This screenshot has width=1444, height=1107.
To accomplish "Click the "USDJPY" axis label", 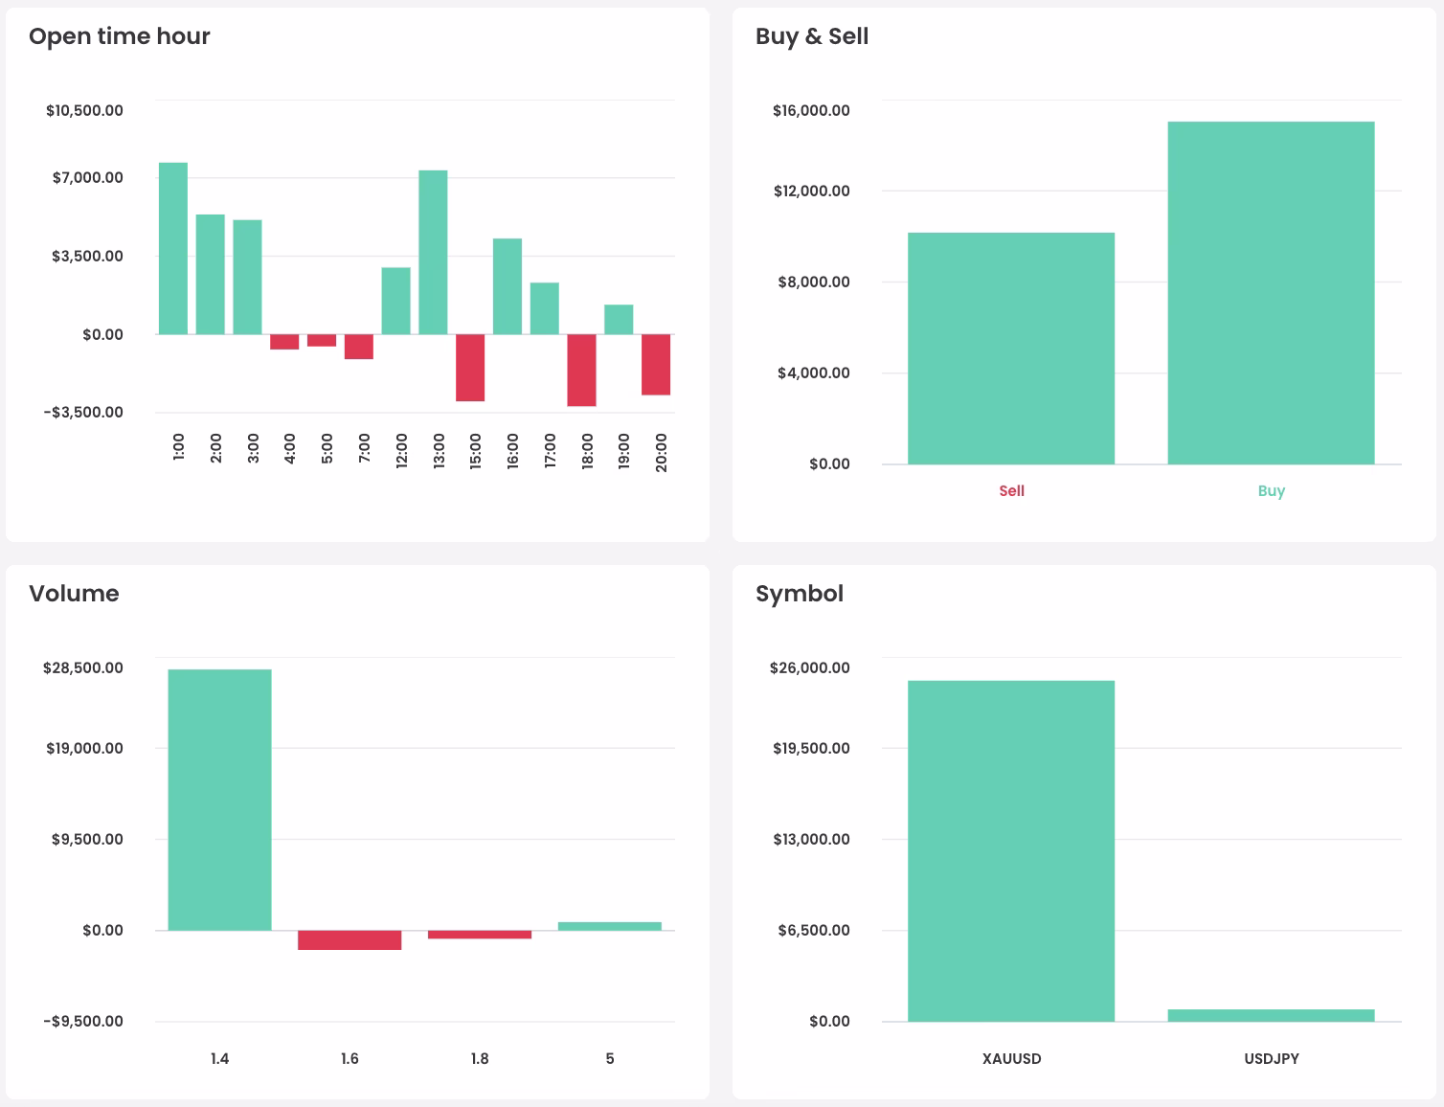I will [1272, 1058].
